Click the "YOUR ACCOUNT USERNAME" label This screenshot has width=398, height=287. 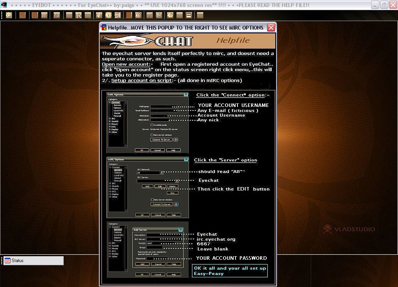(x=233, y=105)
